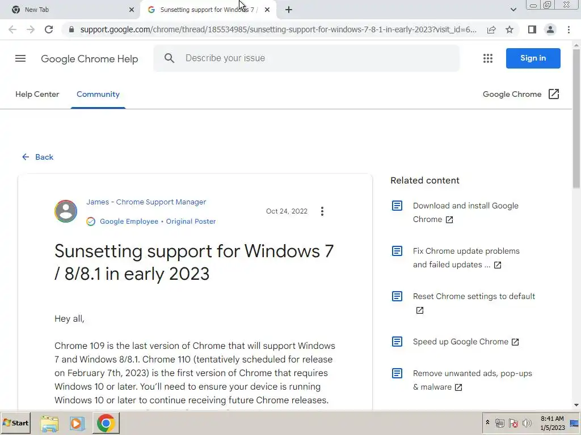Image resolution: width=581 pixels, height=435 pixels.
Task: Click the network tray icon
Action: pyautogui.click(x=500, y=423)
